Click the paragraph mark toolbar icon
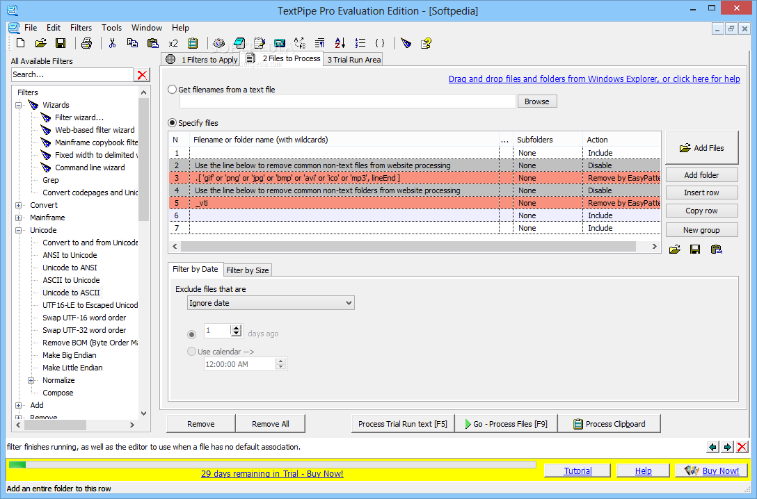757x499 pixels. (319, 43)
